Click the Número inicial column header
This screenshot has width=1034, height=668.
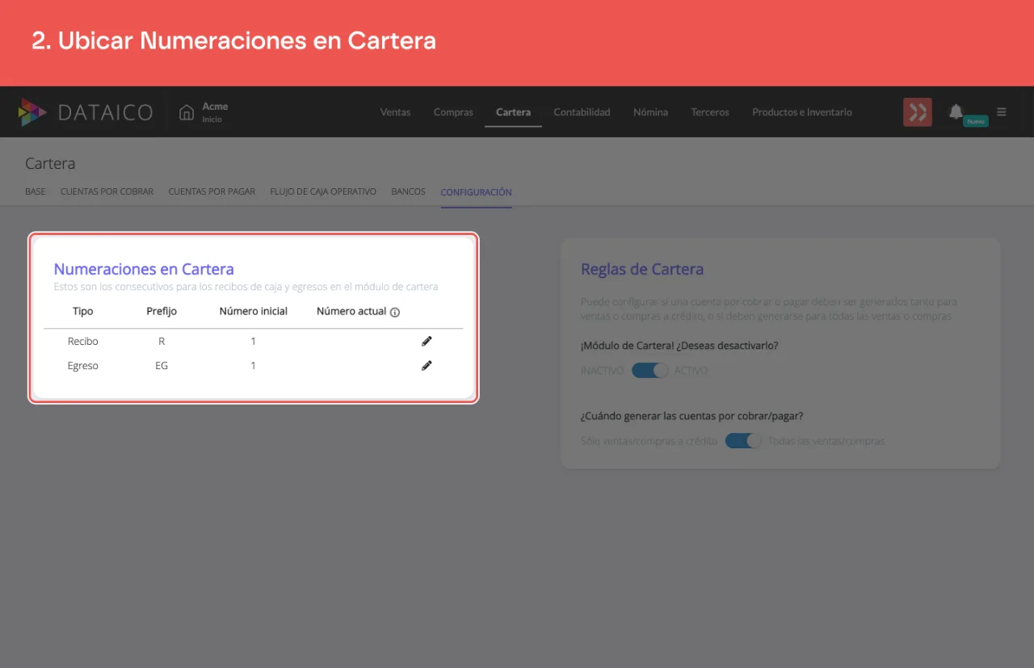pos(253,311)
